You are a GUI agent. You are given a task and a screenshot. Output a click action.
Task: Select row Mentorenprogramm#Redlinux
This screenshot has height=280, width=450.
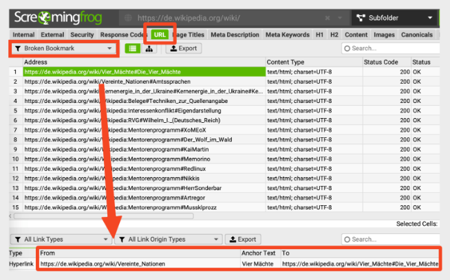[x=144, y=169]
